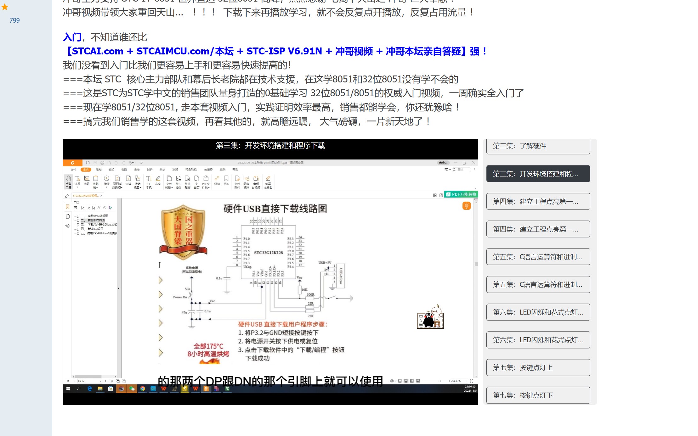Select the 打字机 typewriter tool

[149, 182]
